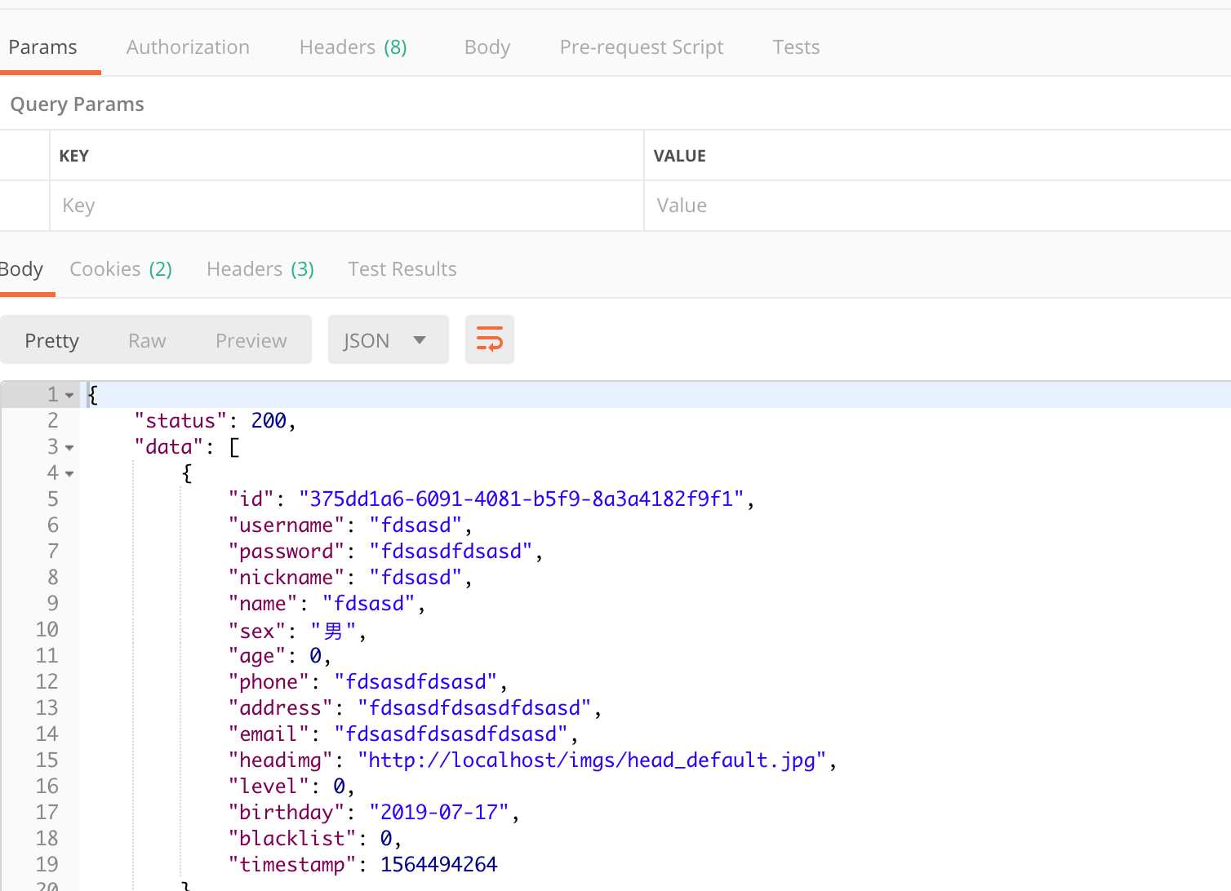Image resolution: width=1231 pixels, height=891 pixels.
Task: Click the id value 375dd1a6-6091-4081-b5f9-8a3a4182f9f1
Action: pyautogui.click(x=522, y=499)
